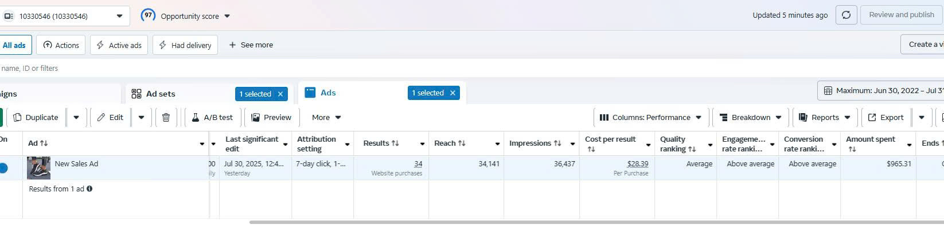Click the New Sales Ad thumbnail
The width and height of the screenshot is (944, 232).
(38, 168)
